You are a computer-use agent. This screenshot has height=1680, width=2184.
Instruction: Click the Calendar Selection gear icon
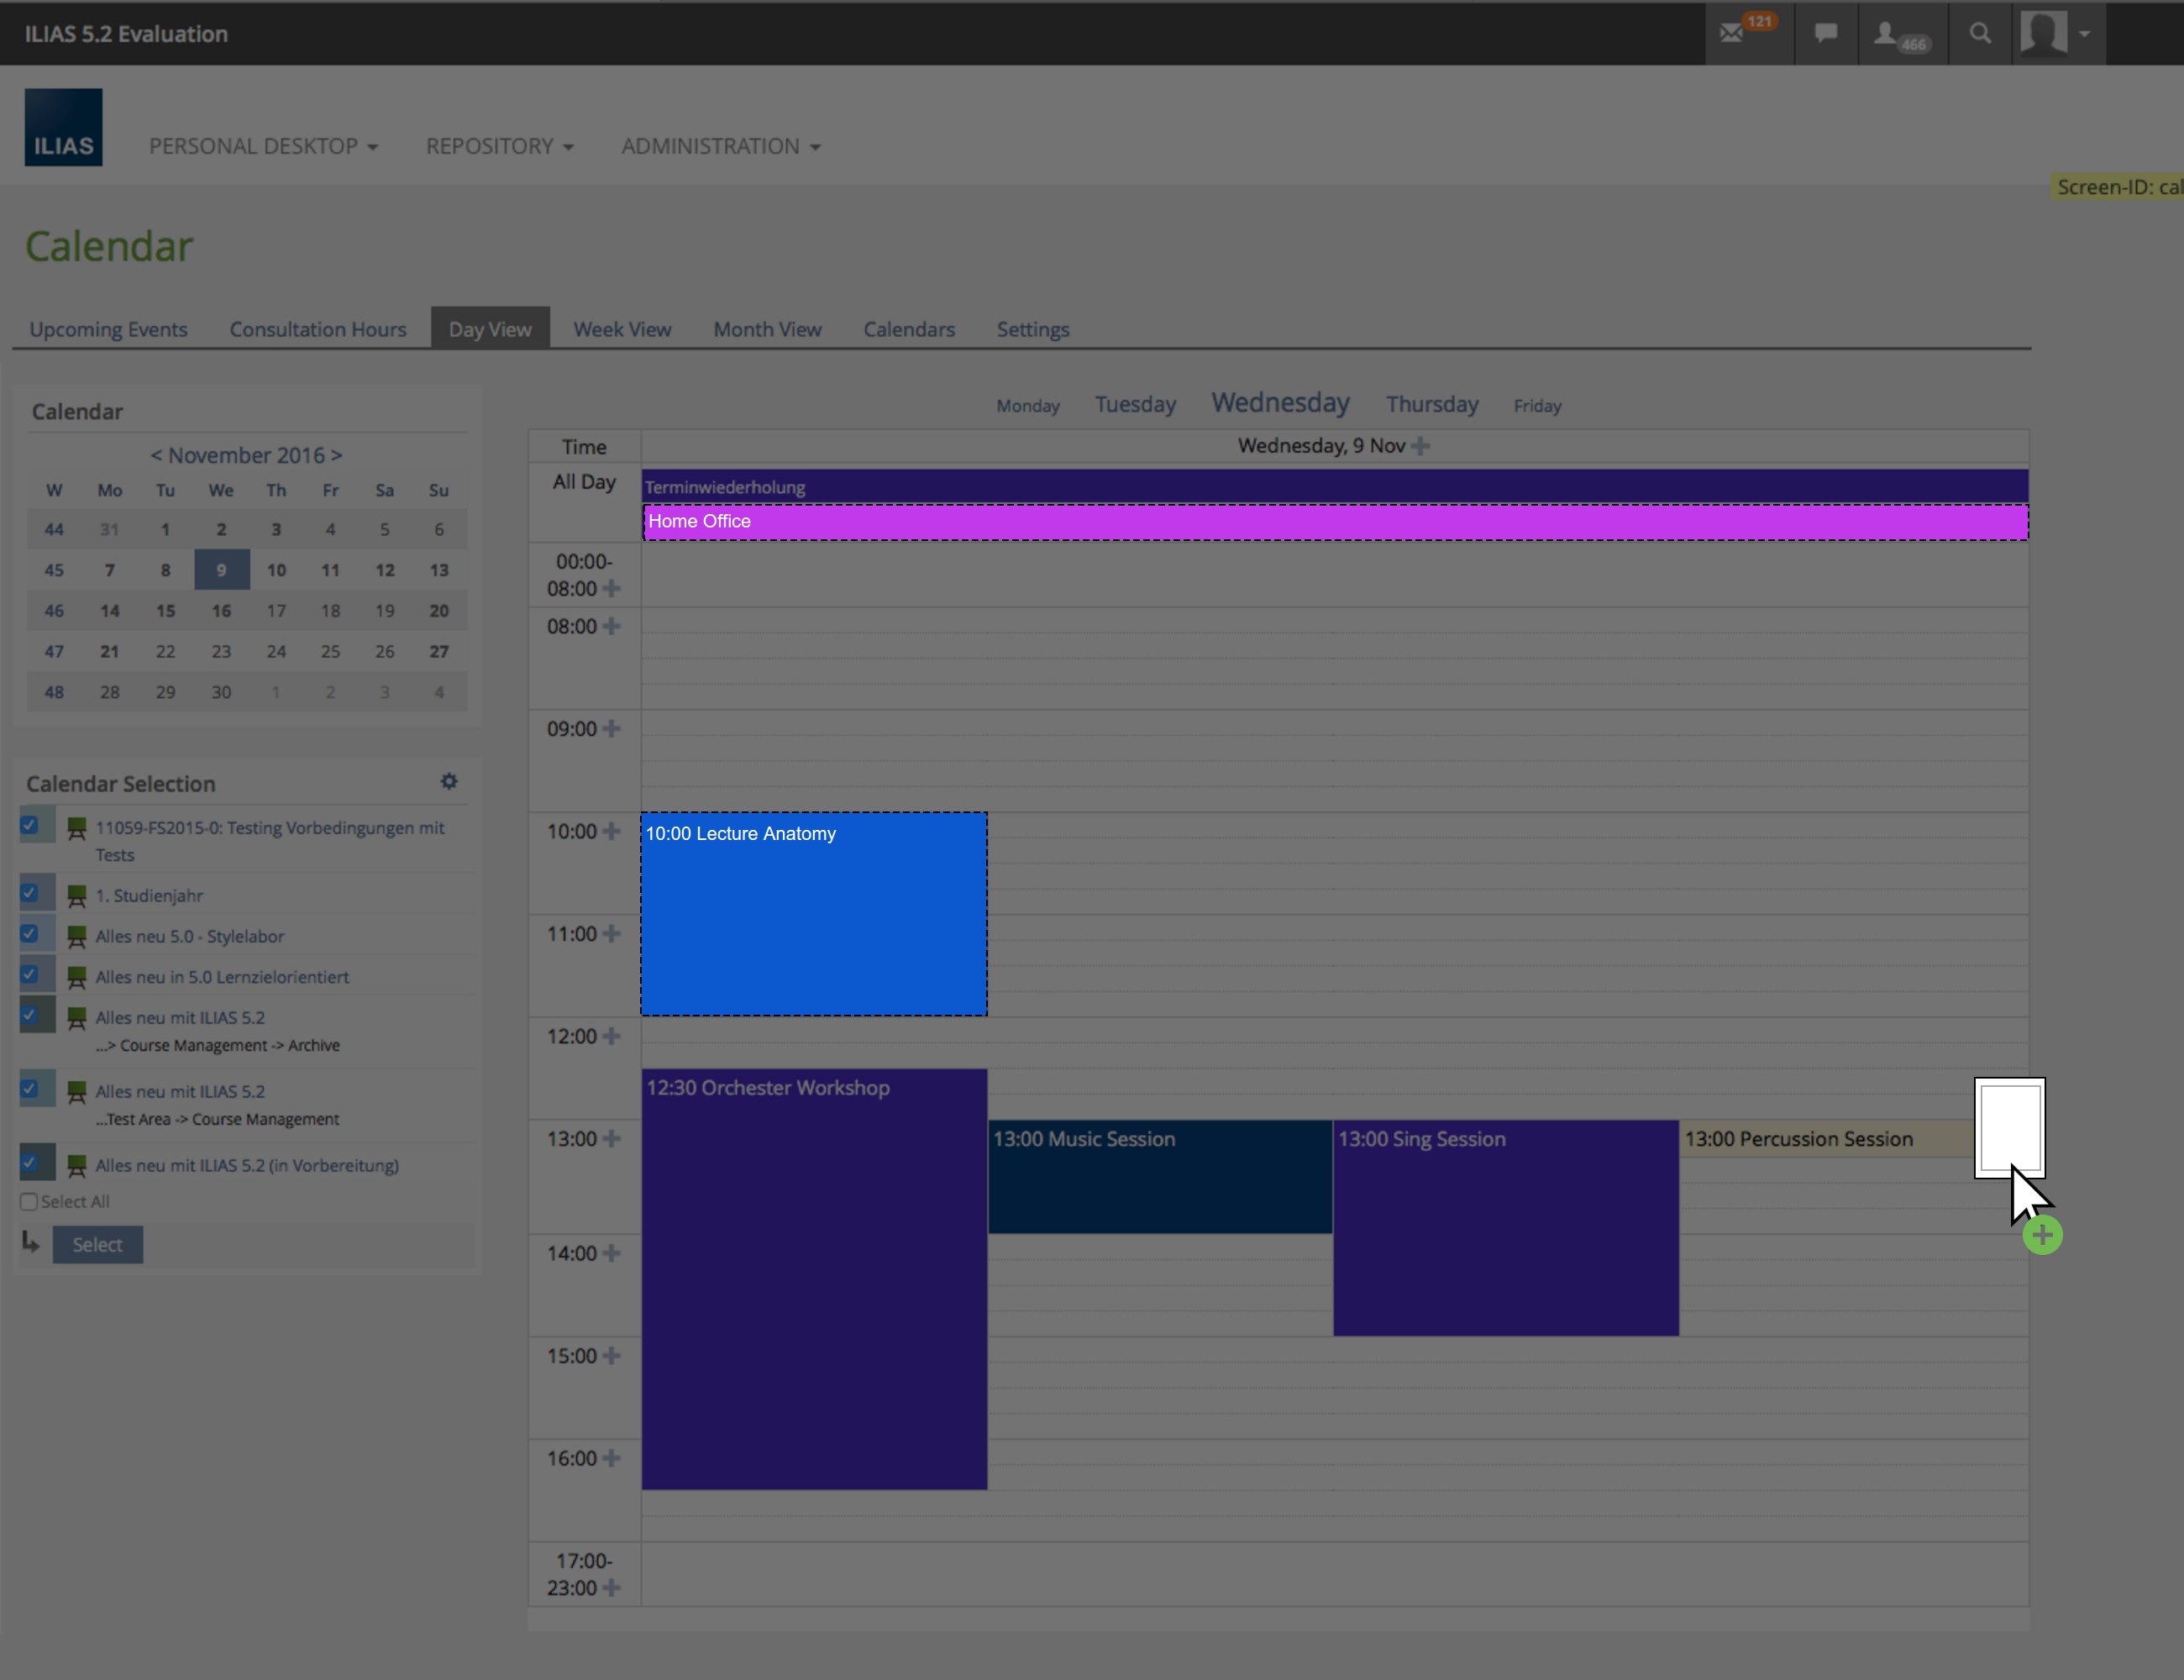449,781
